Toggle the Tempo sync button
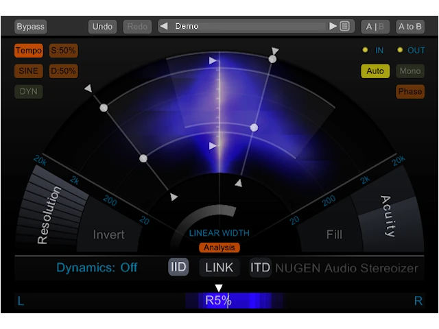This screenshot has width=439, height=329. 29,51
